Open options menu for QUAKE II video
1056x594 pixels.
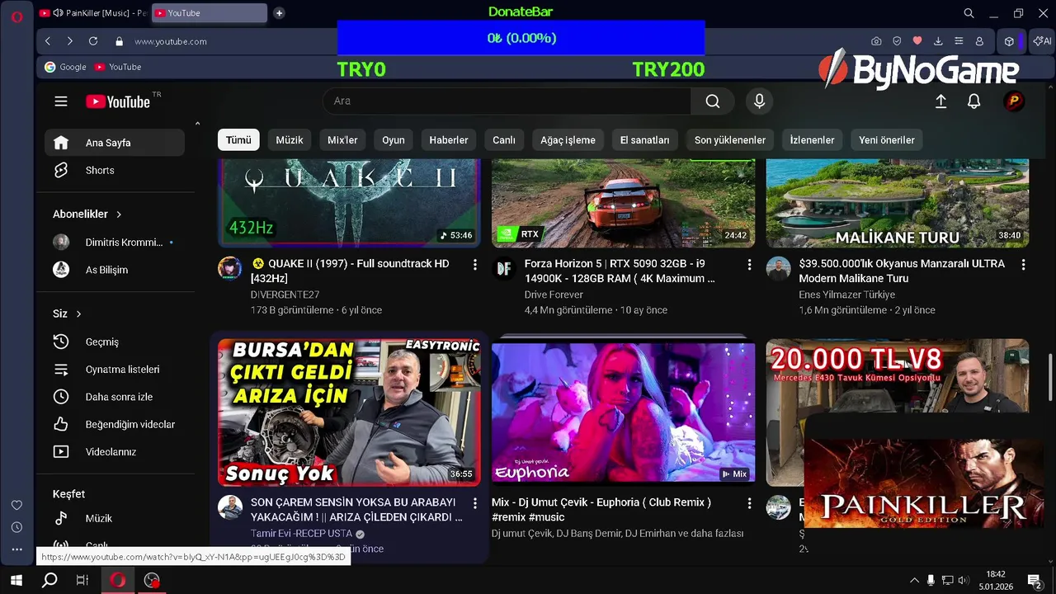tap(474, 265)
